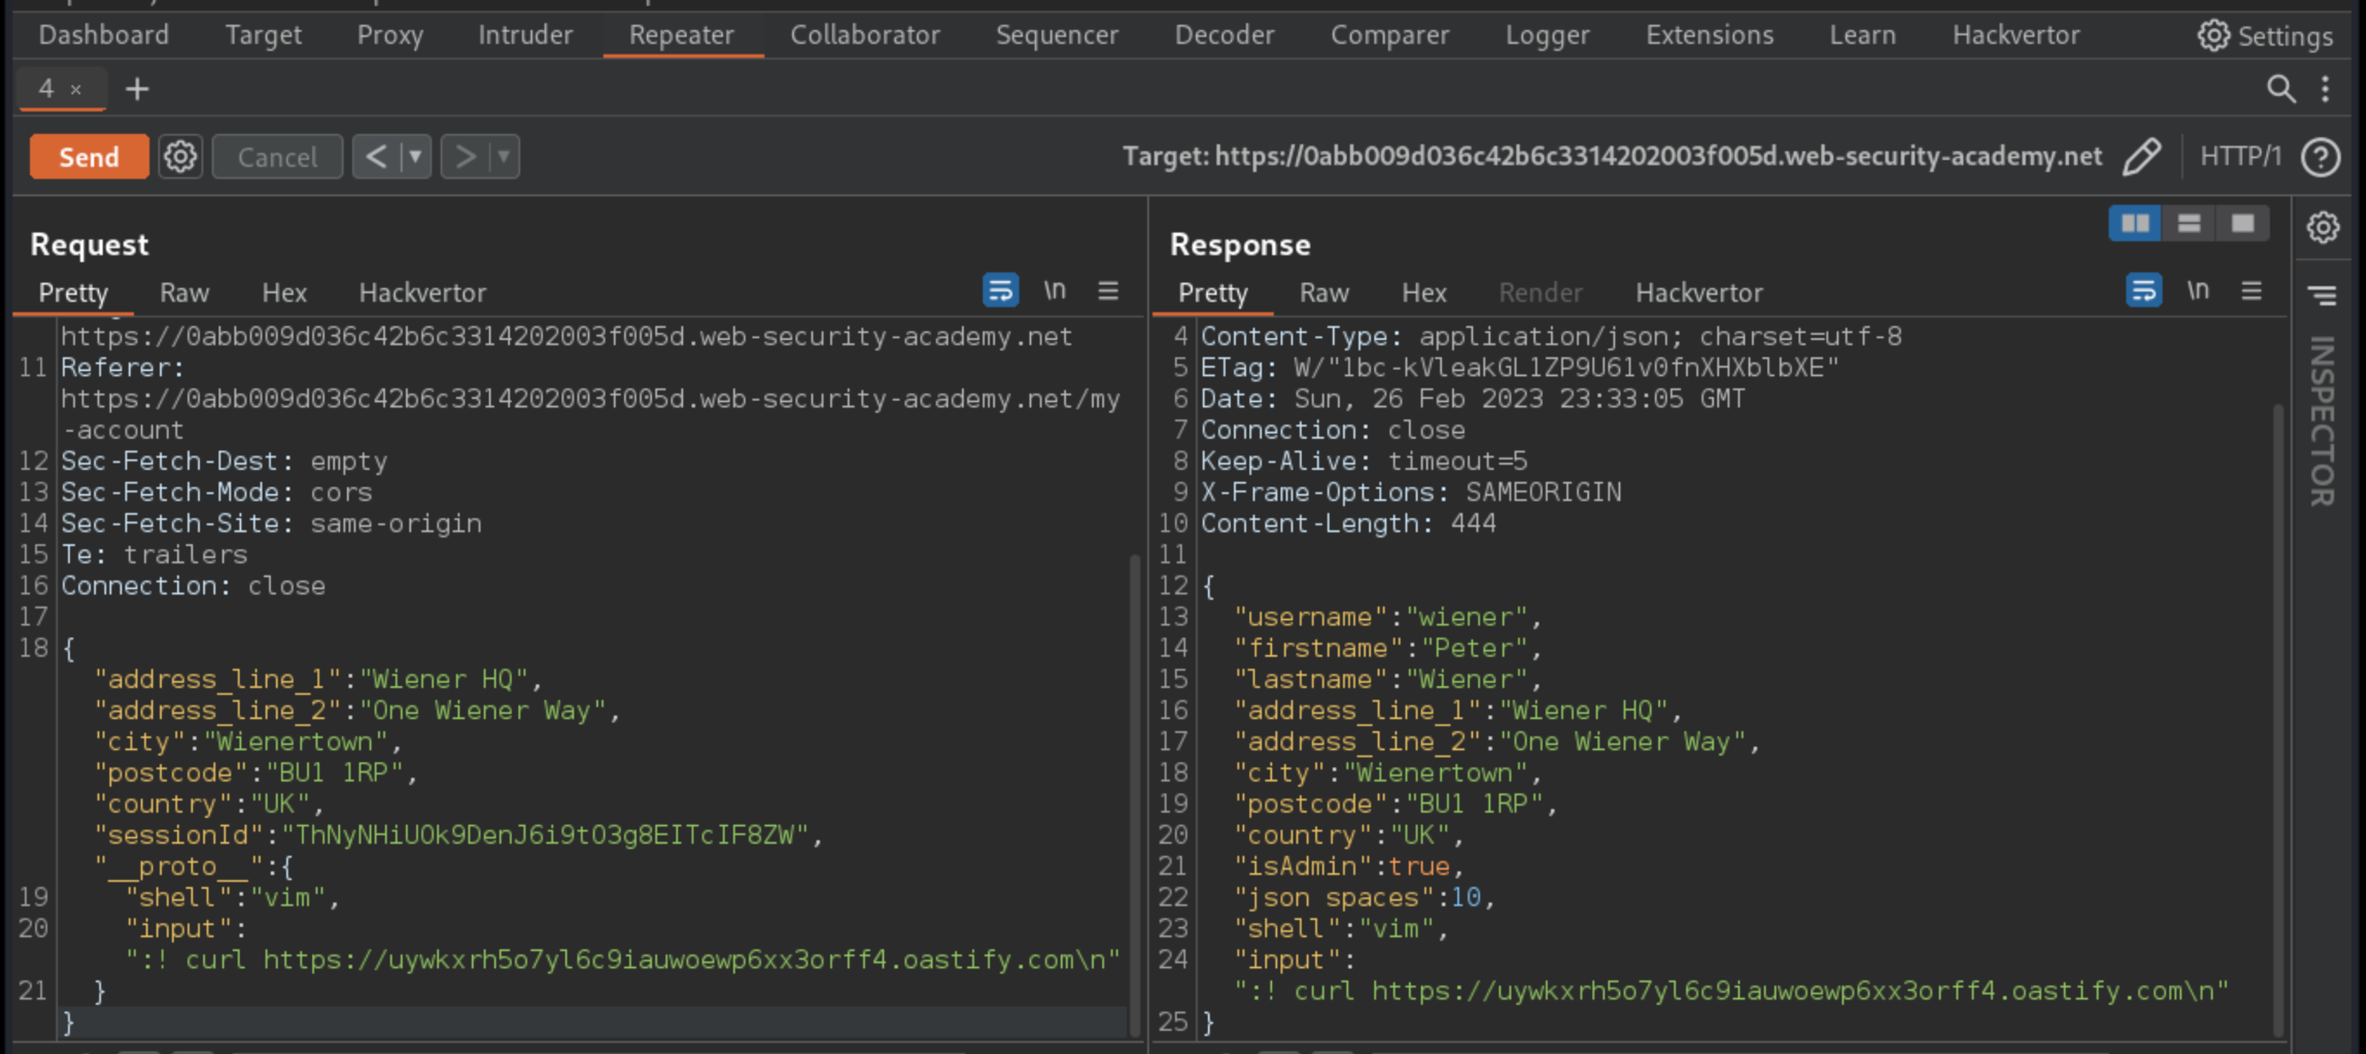Open the Repeater tab options kebab menu
This screenshot has height=1054, width=2366.
(2325, 89)
